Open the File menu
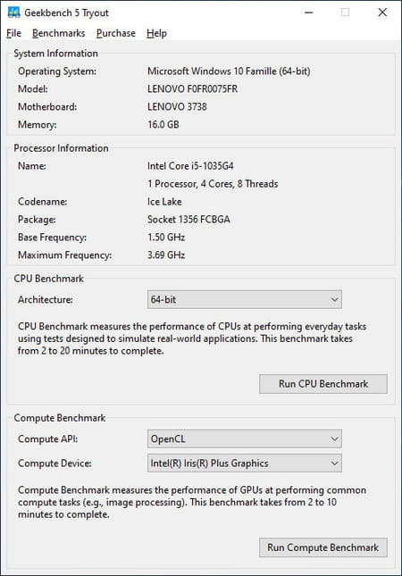The height and width of the screenshot is (576, 402). pos(14,33)
